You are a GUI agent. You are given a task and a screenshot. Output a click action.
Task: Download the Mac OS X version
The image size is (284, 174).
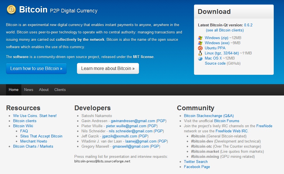pos(213,58)
